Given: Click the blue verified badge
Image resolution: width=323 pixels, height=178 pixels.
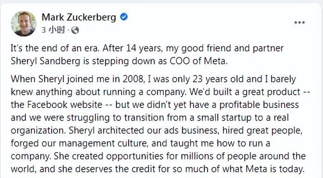Looking at the screenshot, I should pos(124,17).
